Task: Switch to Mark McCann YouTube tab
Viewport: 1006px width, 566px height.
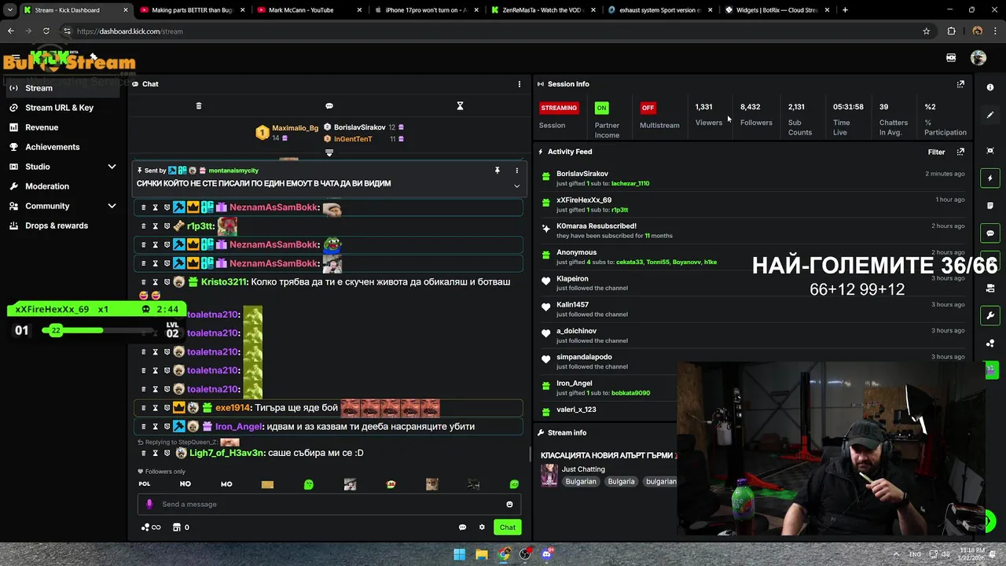Action: (307, 10)
